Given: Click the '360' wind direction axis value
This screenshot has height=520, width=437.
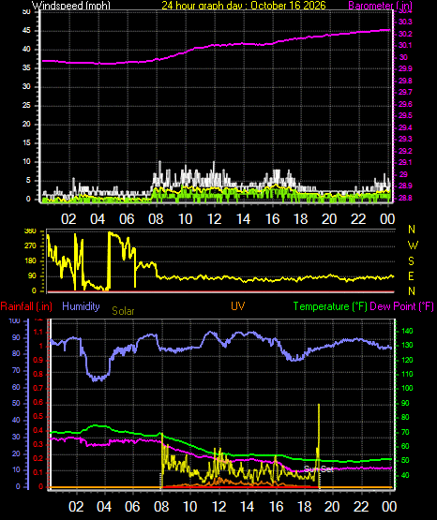Looking at the screenshot, I should click(30, 231).
